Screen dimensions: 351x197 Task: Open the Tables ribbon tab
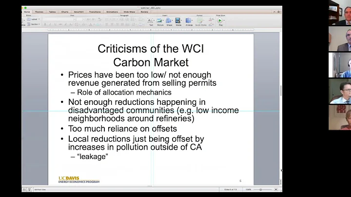[x=52, y=12]
